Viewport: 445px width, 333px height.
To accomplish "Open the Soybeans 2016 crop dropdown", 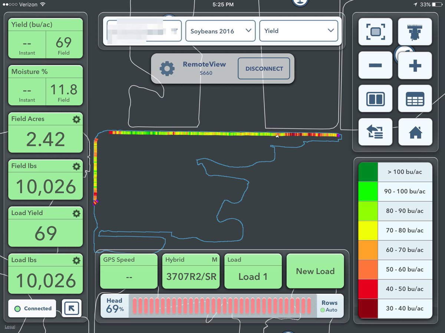I will tap(220, 31).
